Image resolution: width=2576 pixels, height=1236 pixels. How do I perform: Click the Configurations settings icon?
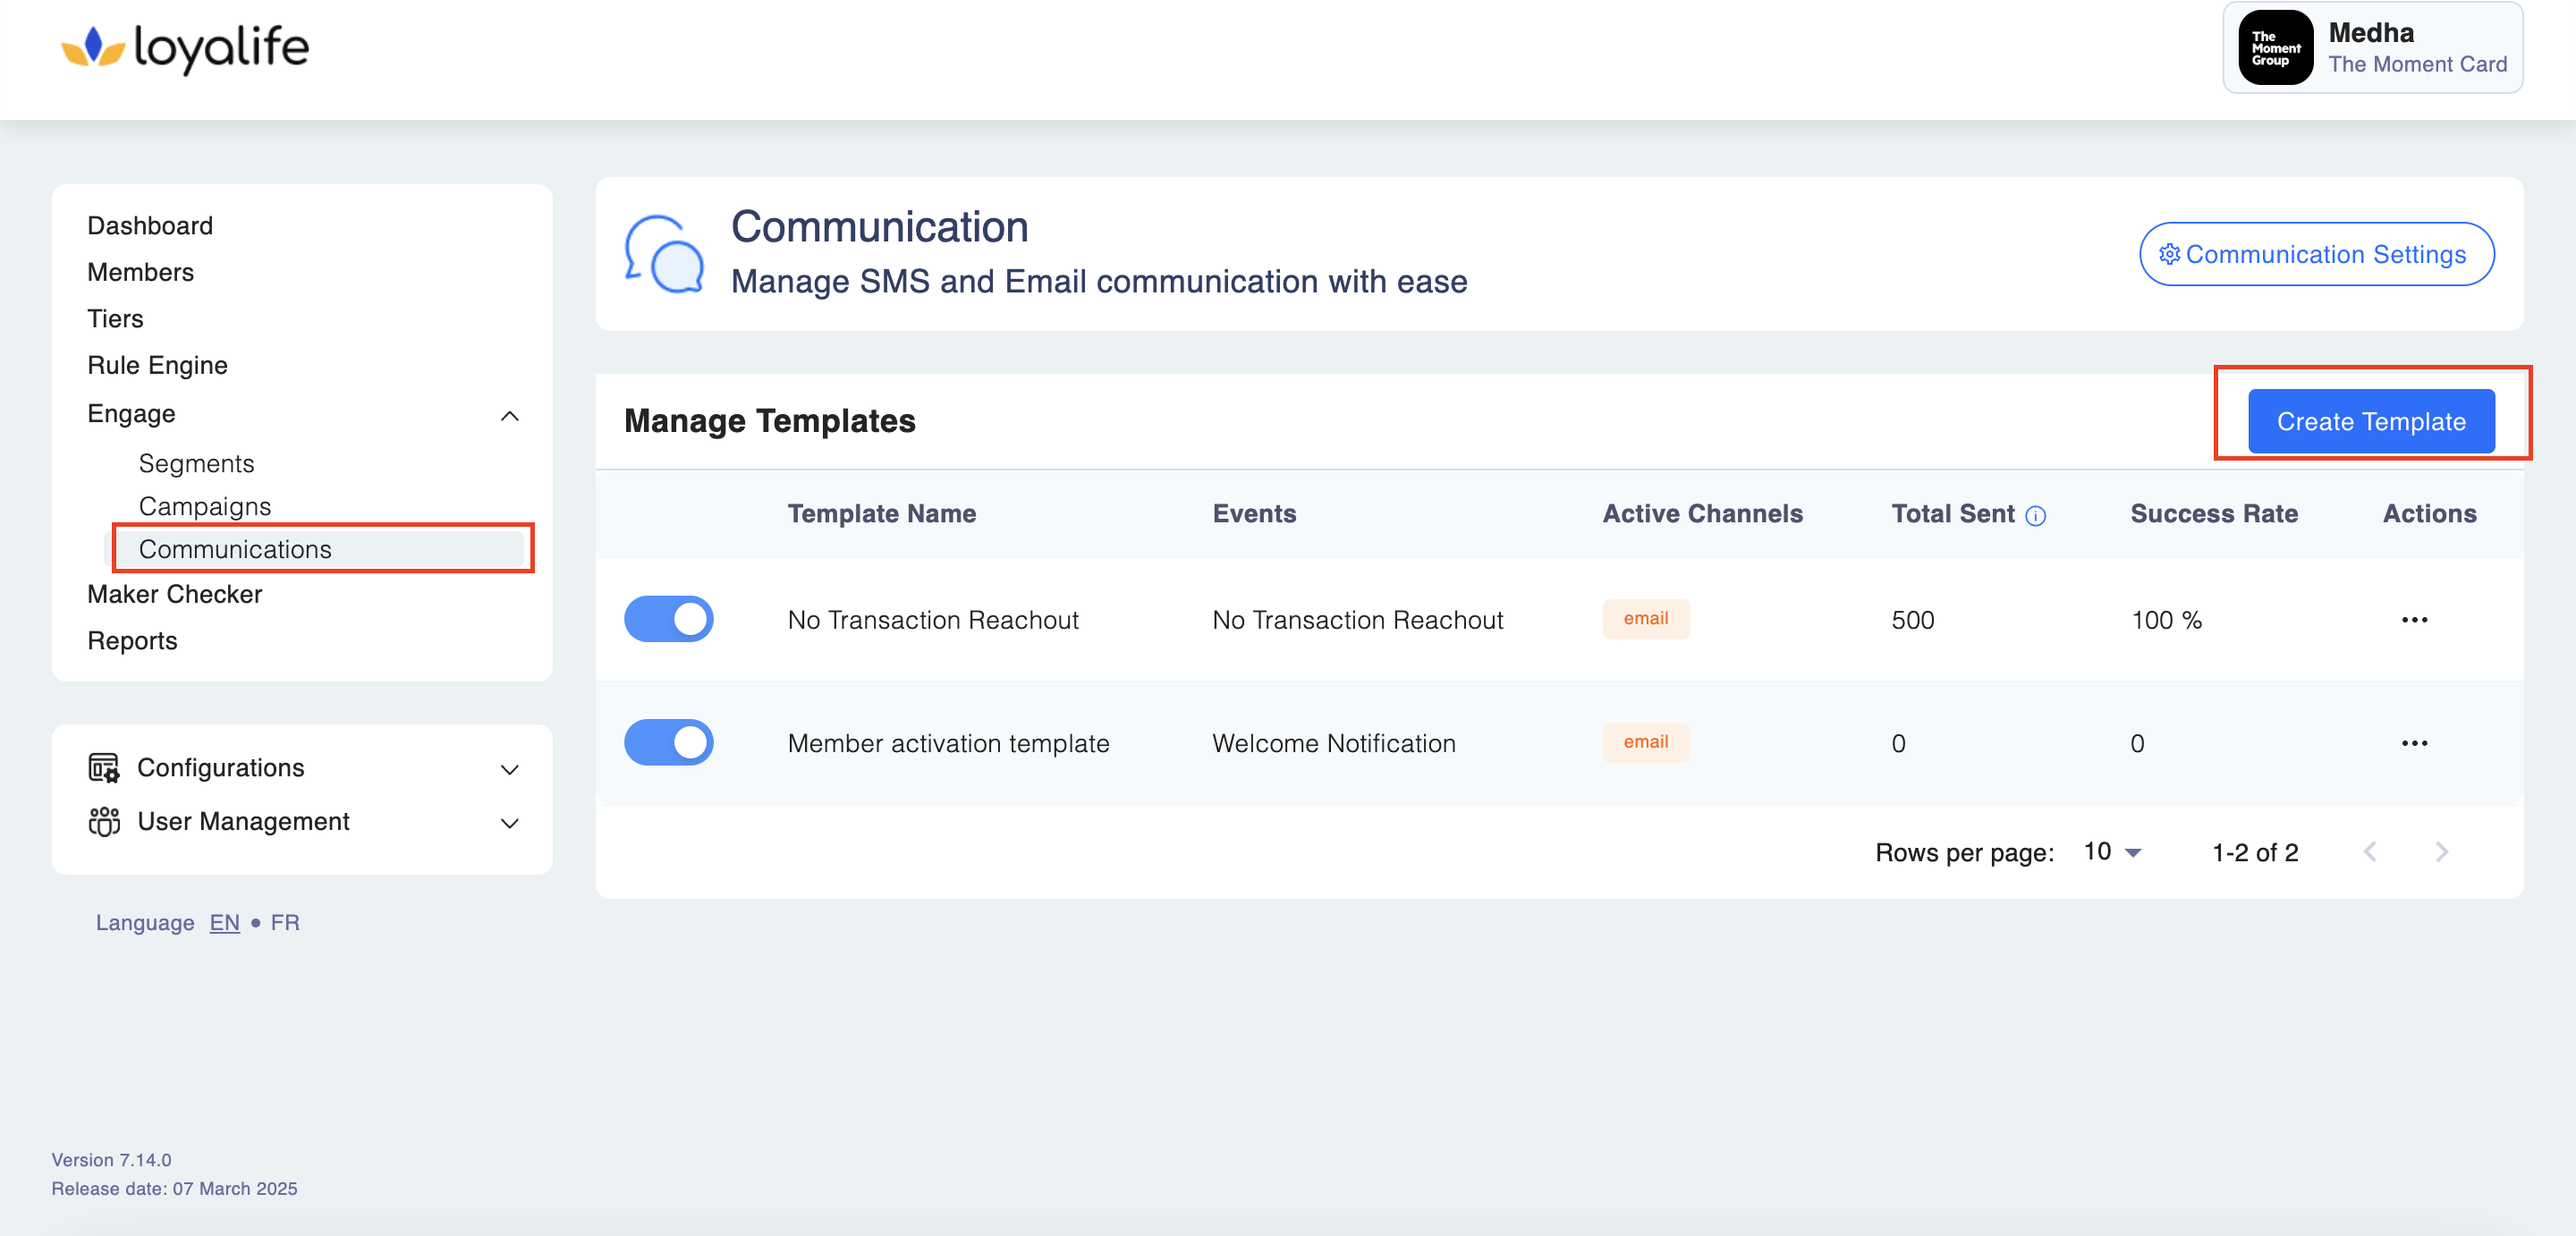point(104,768)
